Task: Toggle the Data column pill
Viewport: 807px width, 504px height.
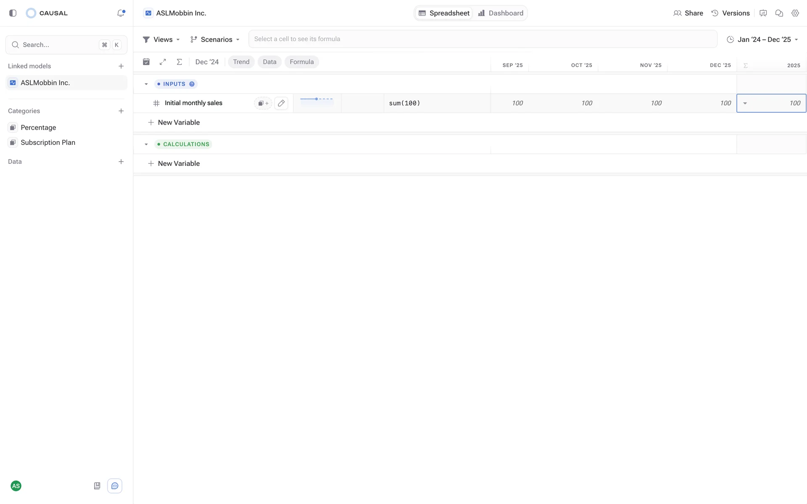Action: 269,62
